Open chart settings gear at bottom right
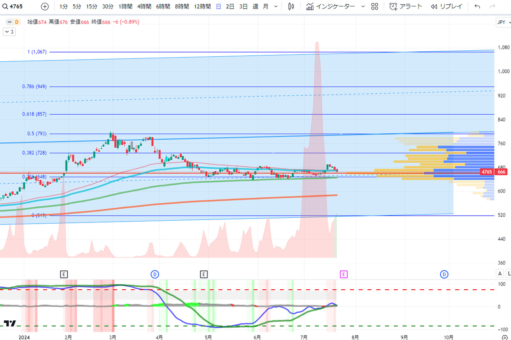 (x=504, y=337)
